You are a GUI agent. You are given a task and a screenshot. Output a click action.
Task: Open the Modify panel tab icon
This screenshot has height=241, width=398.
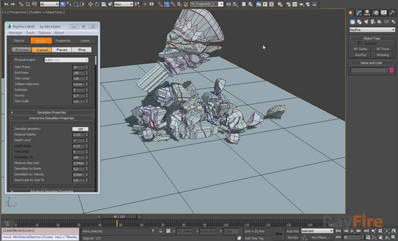click(359, 12)
